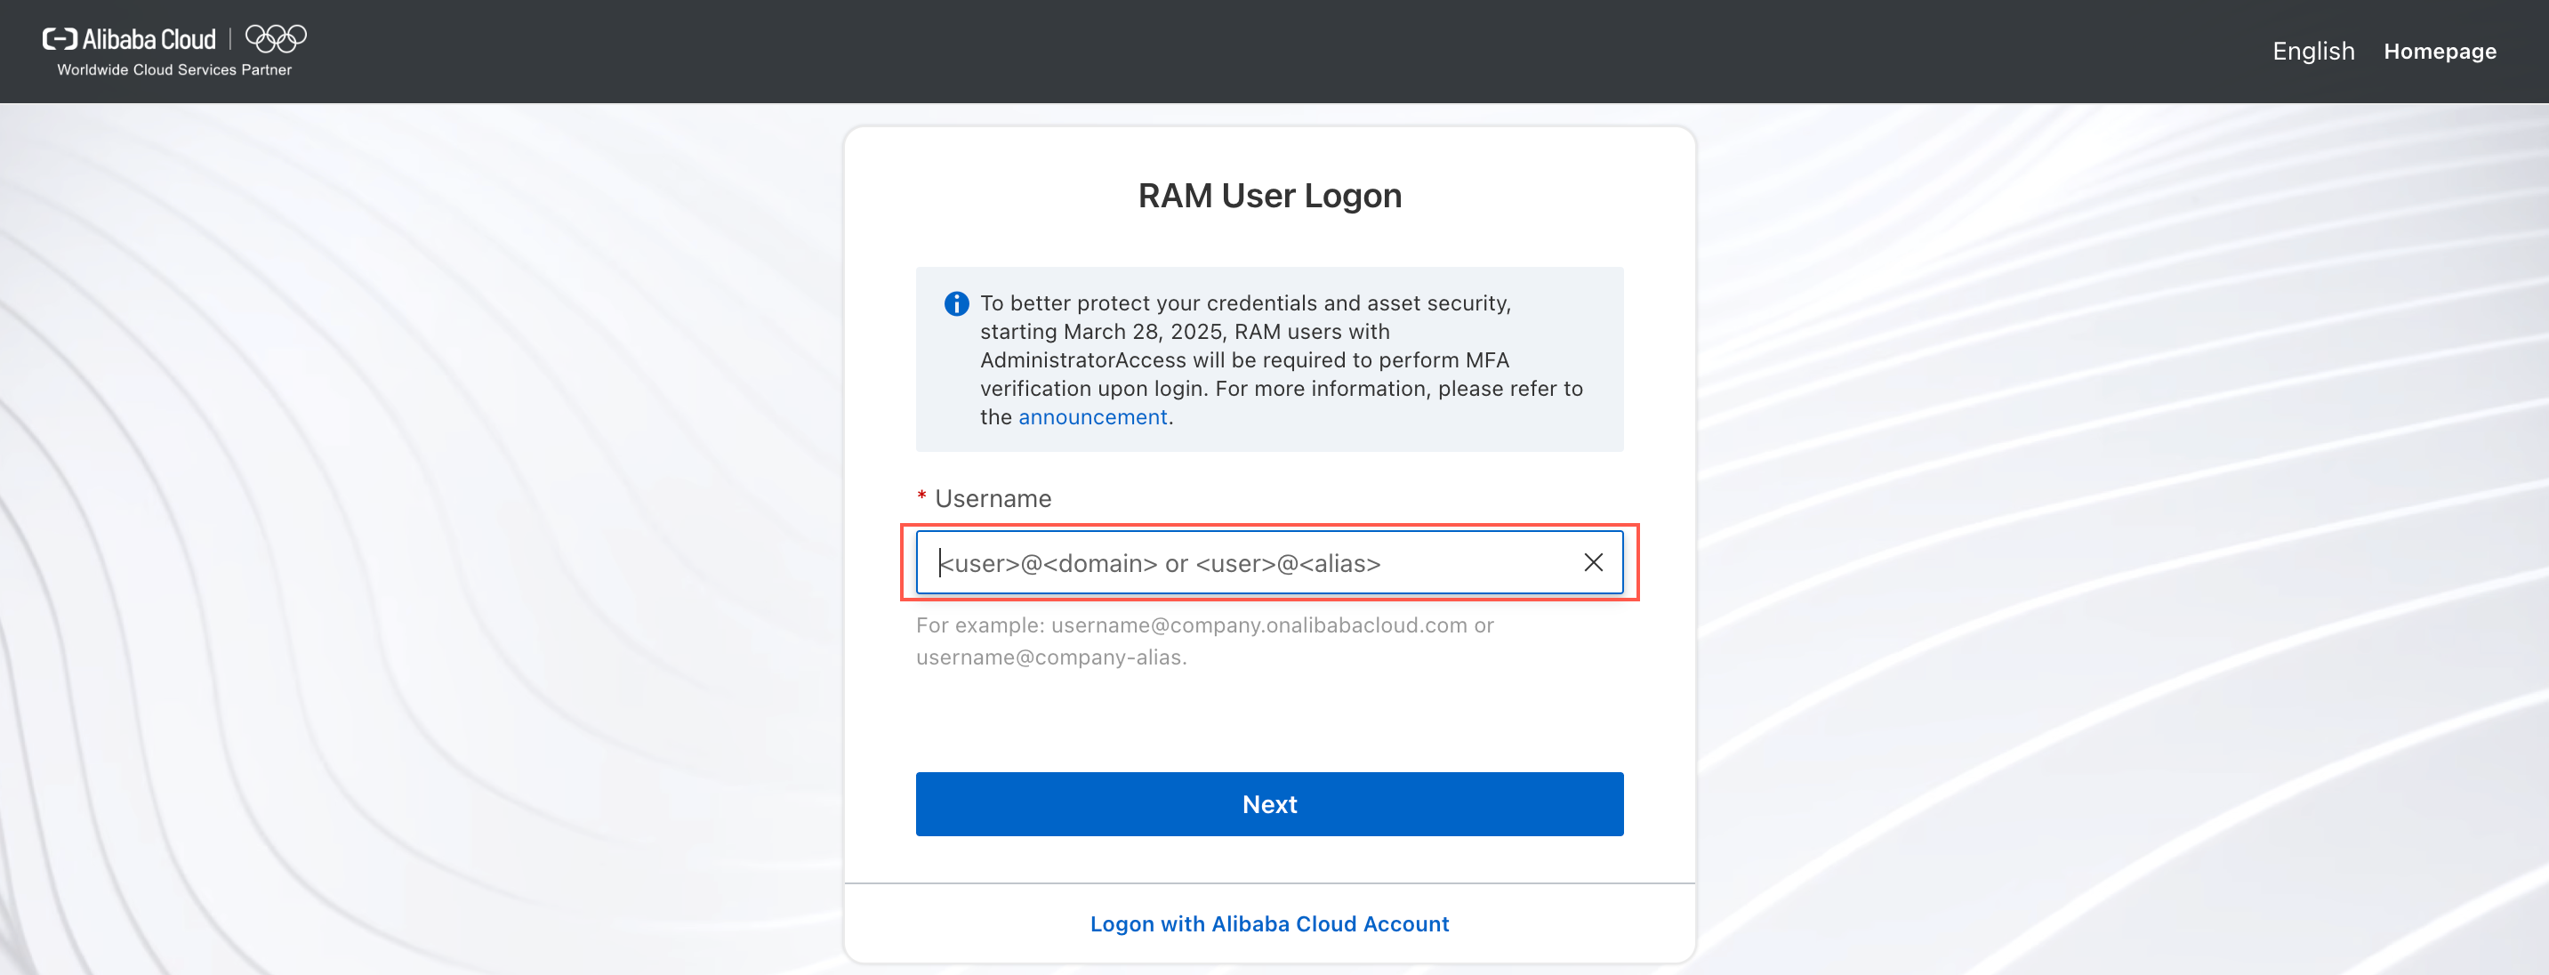Go to Homepage from header
This screenshot has width=2549, height=975.
pos(2440,51)
